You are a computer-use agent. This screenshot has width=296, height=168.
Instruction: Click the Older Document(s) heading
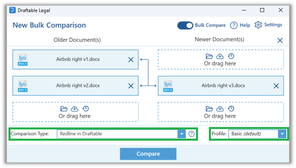pos(77,40)
